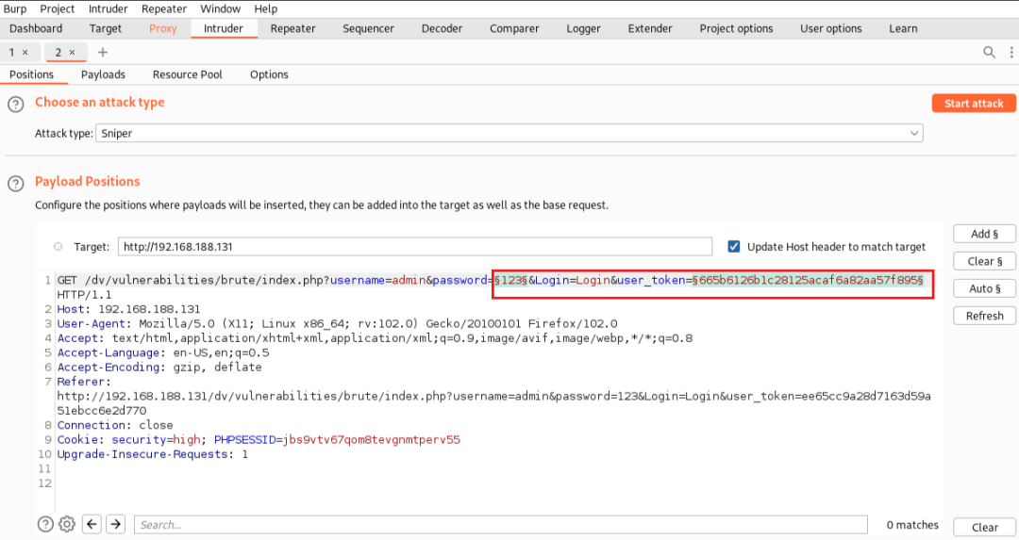Image resolution: width=1019 pixels, height=540 pixels.
Task: Select Intruder attack tab 2
Action: (x=59, y=53)
